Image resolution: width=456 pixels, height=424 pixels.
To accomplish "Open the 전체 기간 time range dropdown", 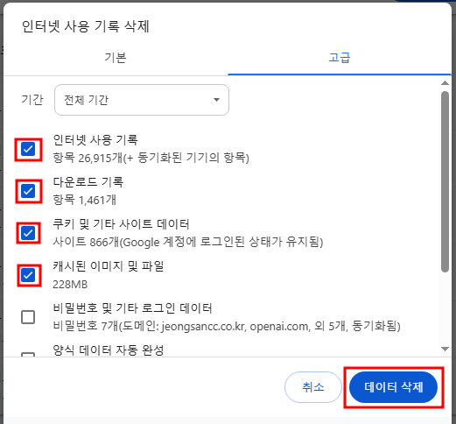I will pyautogui.click(x=142, y=100).
